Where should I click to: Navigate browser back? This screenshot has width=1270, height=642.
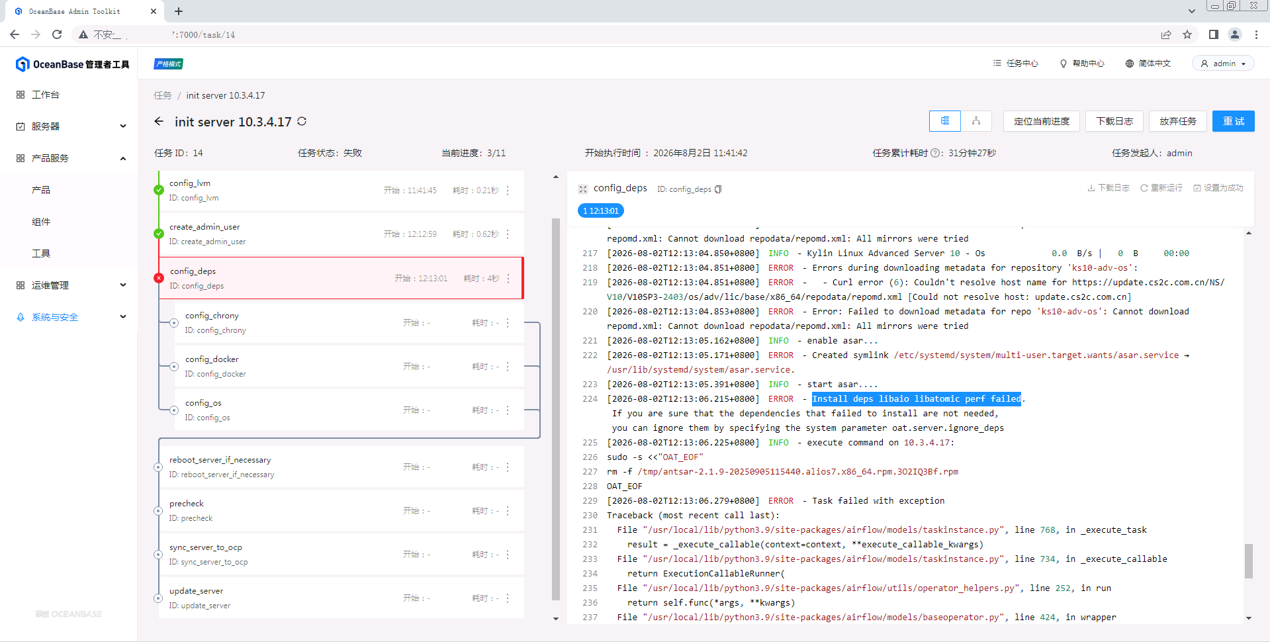15,34
